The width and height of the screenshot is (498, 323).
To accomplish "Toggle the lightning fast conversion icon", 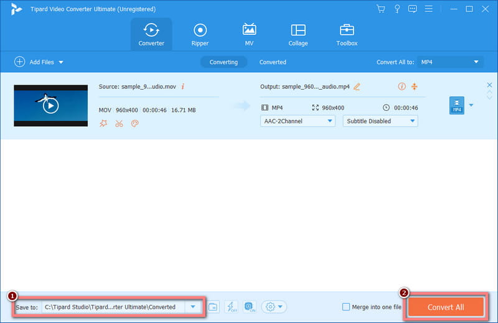I will pyautogui.click(x=231, y=307).
